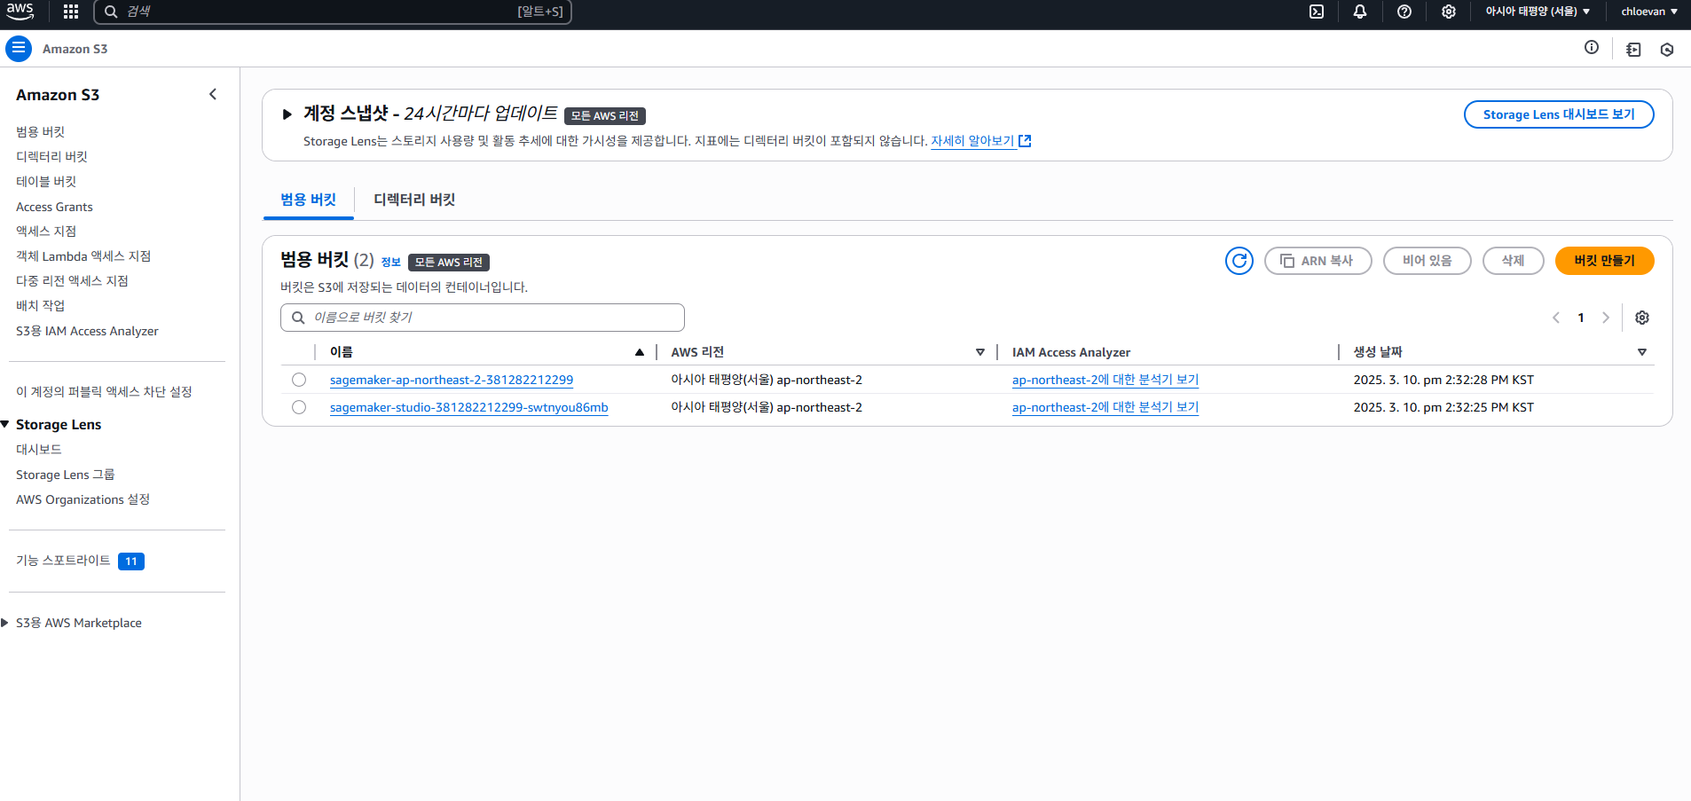Image resolution: width=1691 pixels, height=801 pixels.
Task: Switch to the 디렉터리 버킷 tab
Action: tap(414, 200)
